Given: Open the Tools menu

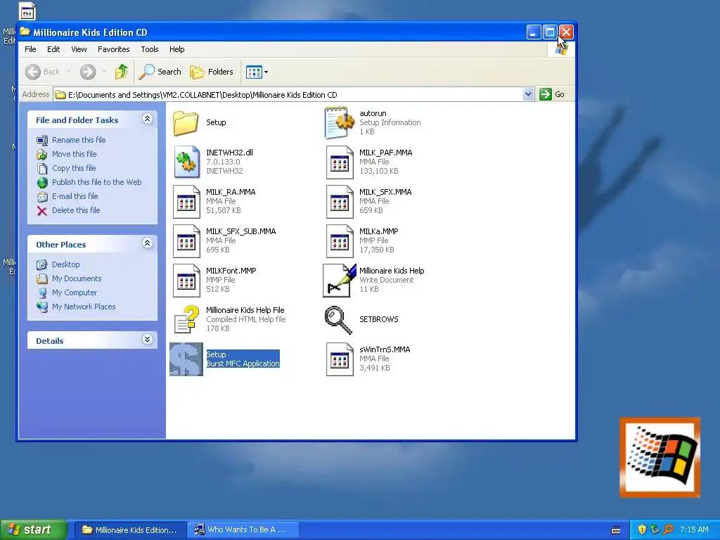Looking at the screenshot, I should [x=150, y=49].
